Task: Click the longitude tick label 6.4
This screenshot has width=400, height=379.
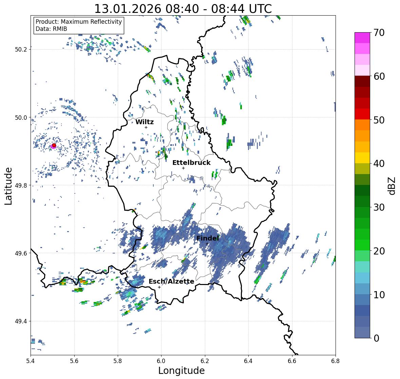Action: click(248, 361)
